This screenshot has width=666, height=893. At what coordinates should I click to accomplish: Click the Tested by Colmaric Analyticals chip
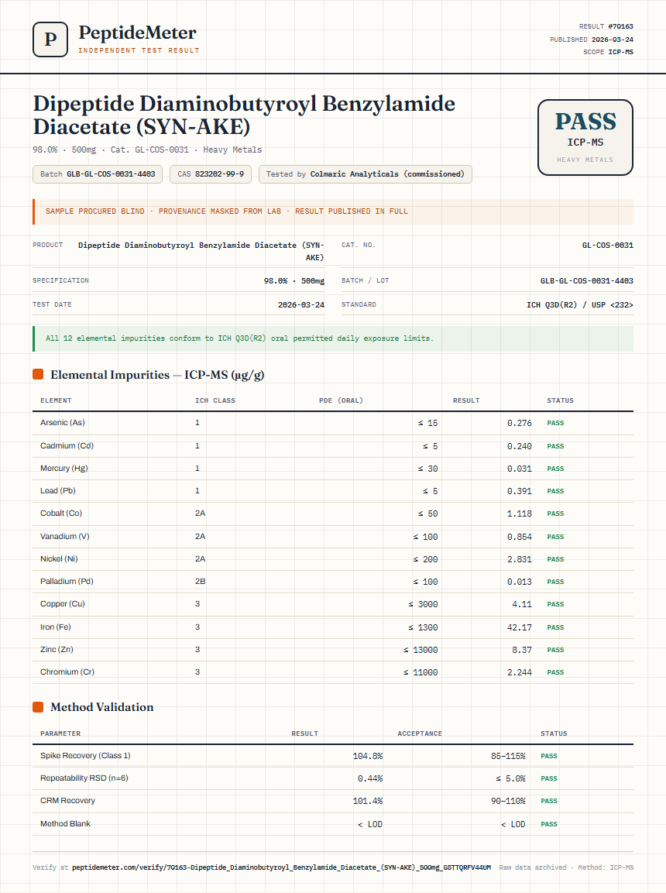(x=365, y=174)
